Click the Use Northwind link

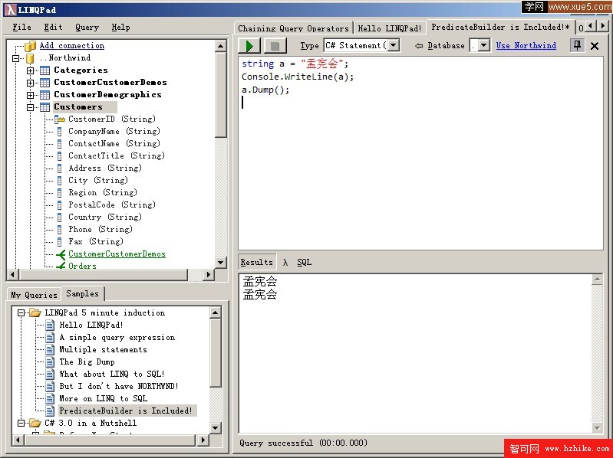click(526, 46)
